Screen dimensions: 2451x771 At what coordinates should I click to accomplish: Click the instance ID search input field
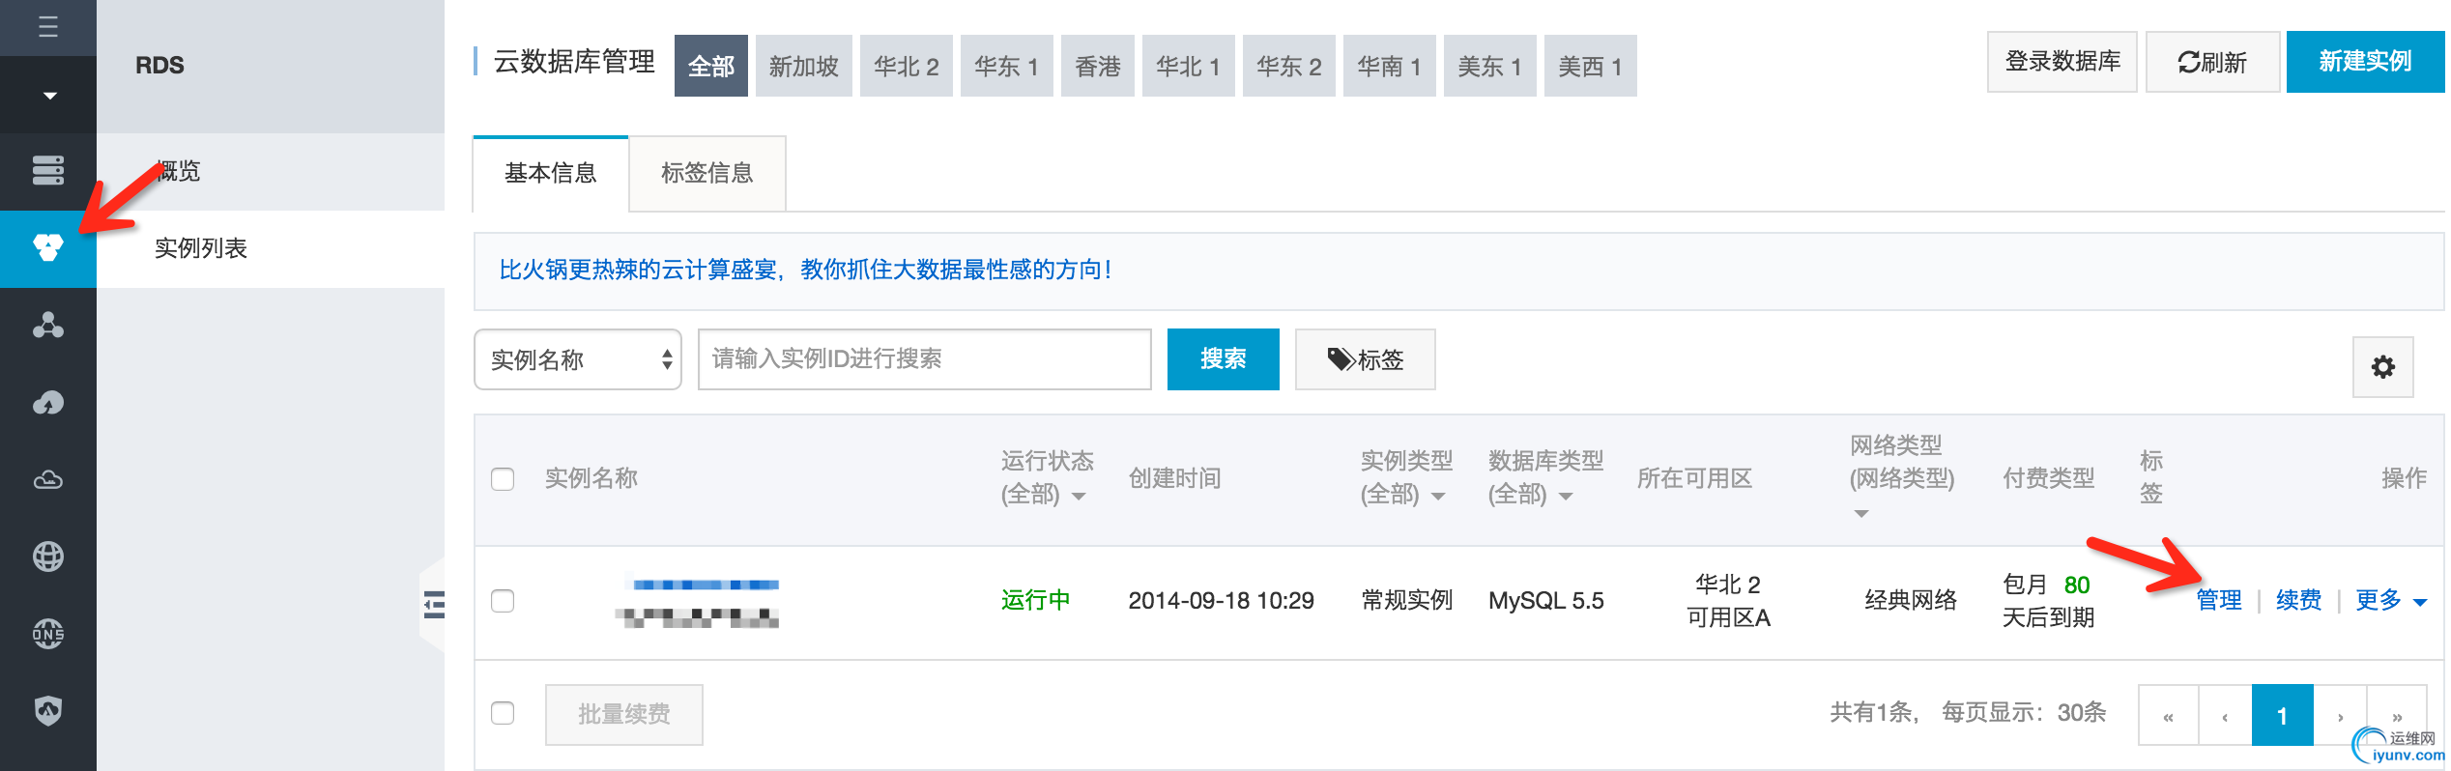click(x=924, y=359)
